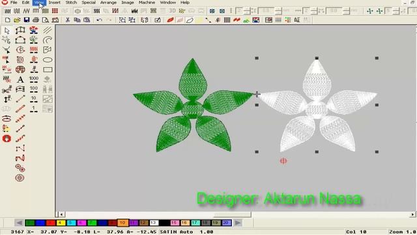The height and width of the screenshot is (235, 417).
Task: Save the design with the floppy disk icon
Action: click(27, 20)
